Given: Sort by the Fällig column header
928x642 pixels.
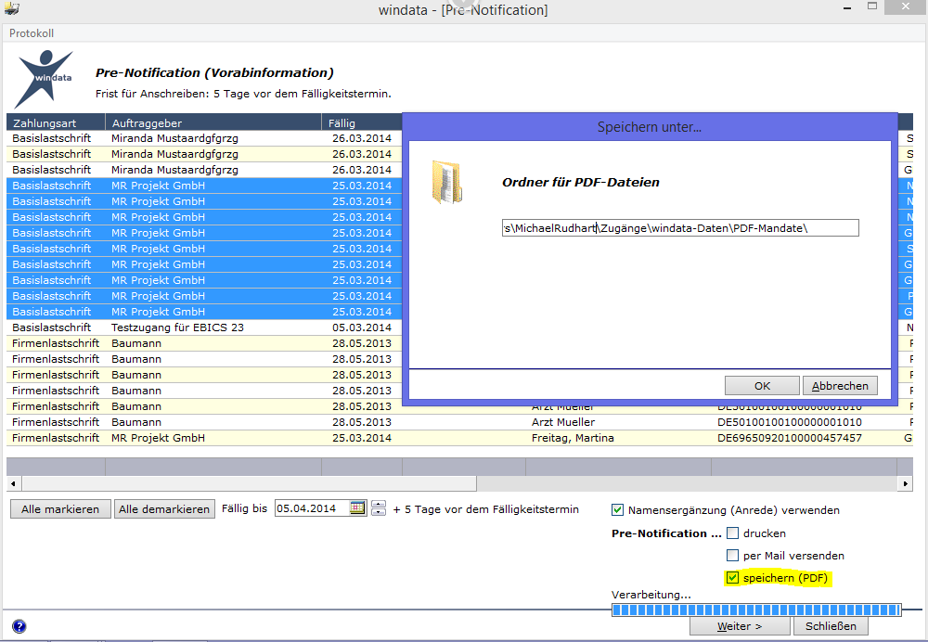Looking at the screenshot, I should (x=362, y=122).
